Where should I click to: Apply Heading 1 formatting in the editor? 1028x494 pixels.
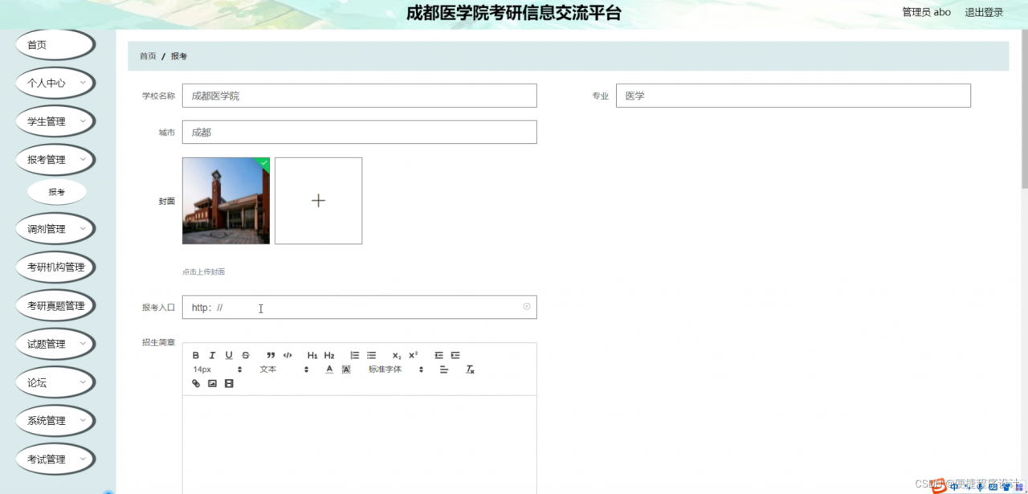pos(312,355)
